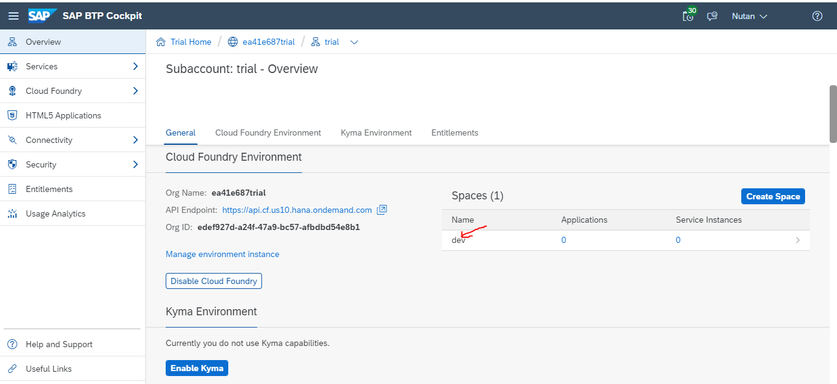Click the Usage Analytics chart icon
Viewport: 837px width, 384px height.
click(12, 213)
